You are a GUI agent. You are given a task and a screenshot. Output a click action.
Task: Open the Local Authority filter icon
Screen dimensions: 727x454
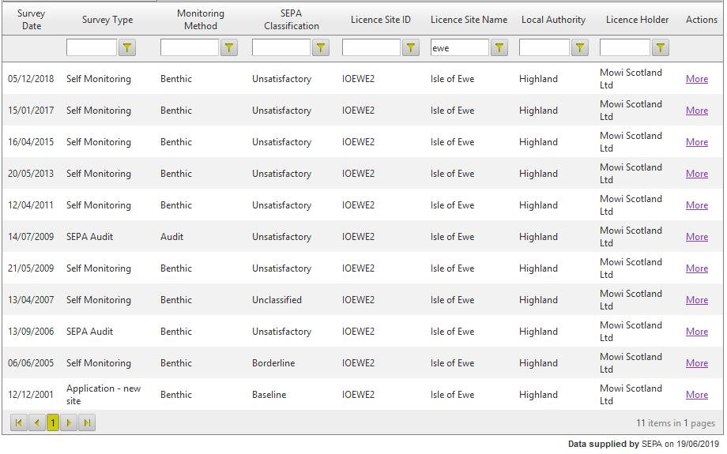click(x=579, y=48)
